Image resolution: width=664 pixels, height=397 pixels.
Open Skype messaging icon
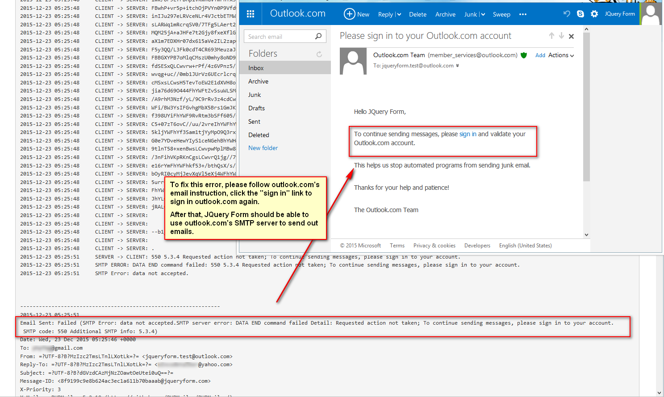pyautogui.click(x=580, y=14)
